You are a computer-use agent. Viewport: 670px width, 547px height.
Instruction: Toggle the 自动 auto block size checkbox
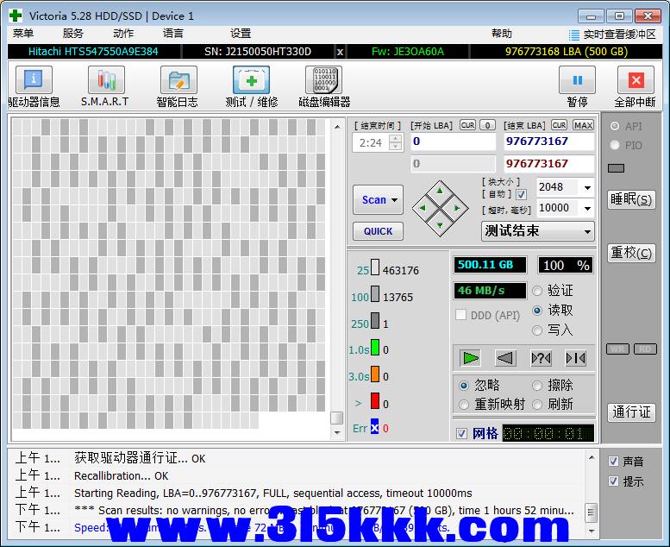[x=521, y=195]
